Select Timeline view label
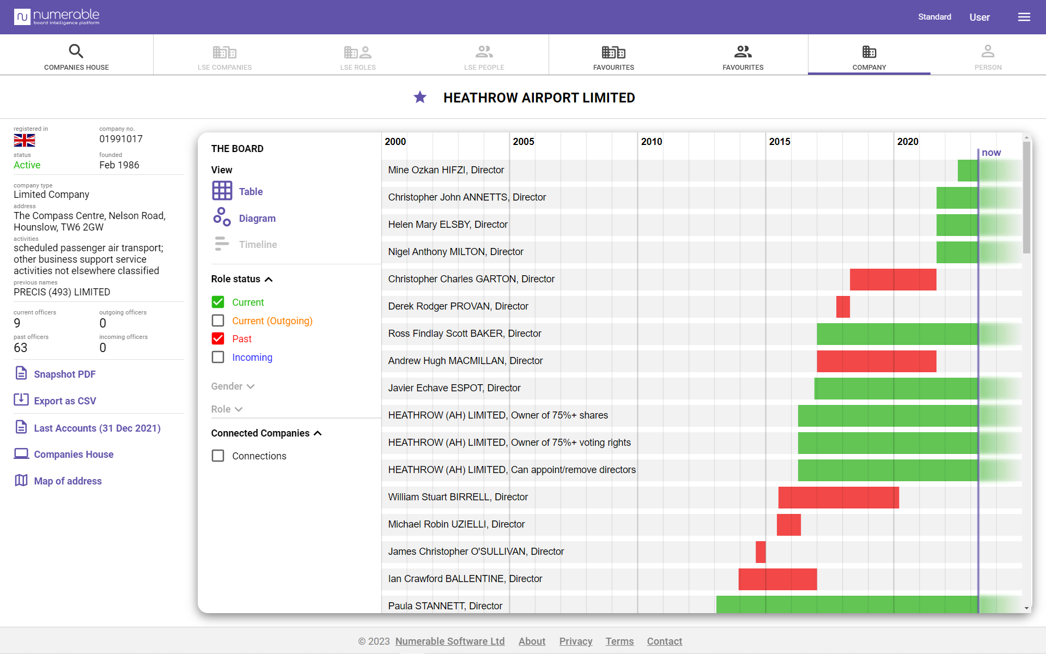The height and width of the screenshot is (654, 1046). coord(258,245)
